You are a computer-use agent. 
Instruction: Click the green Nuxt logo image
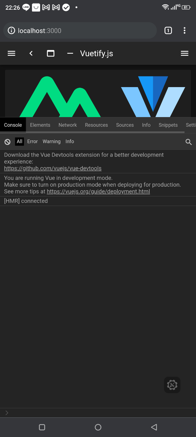[x=60, y=97]
